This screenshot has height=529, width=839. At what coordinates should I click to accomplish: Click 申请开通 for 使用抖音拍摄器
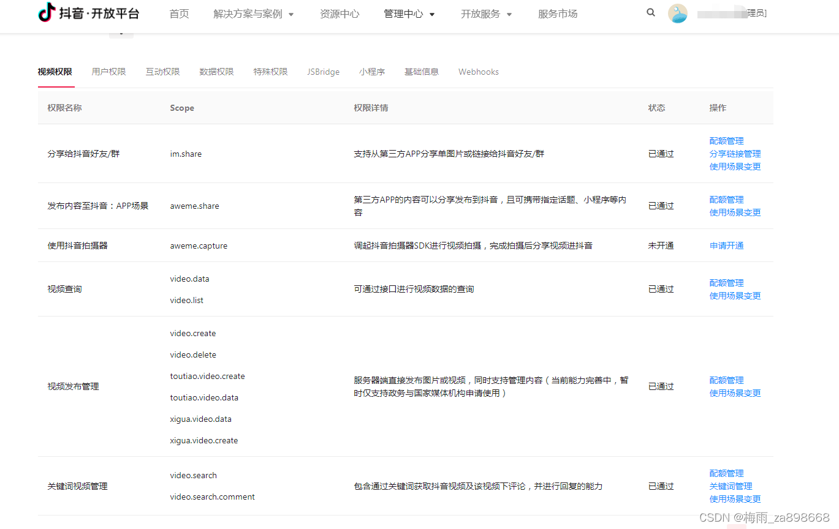(x=727, y=246)
